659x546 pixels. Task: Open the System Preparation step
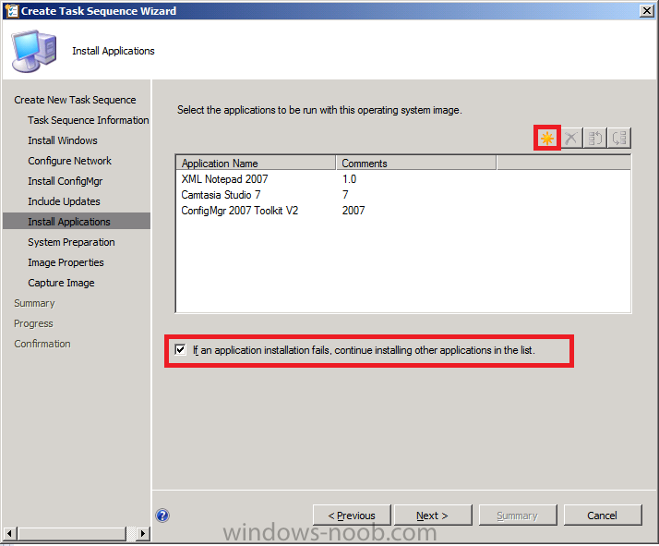point(71,242)
